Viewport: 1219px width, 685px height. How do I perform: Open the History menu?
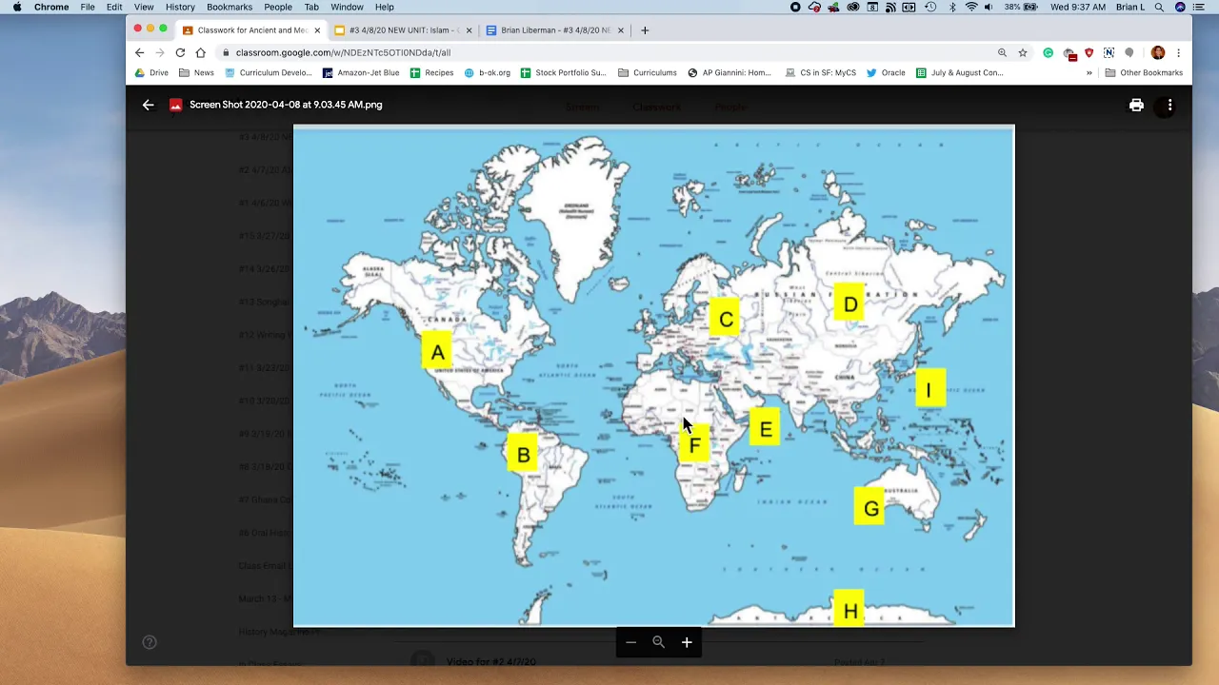tap(180, 7)
